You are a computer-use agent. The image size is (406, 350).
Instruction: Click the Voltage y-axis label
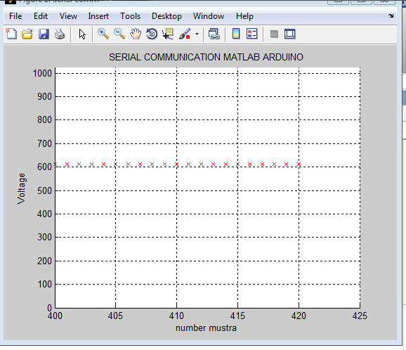coord(21,189)
